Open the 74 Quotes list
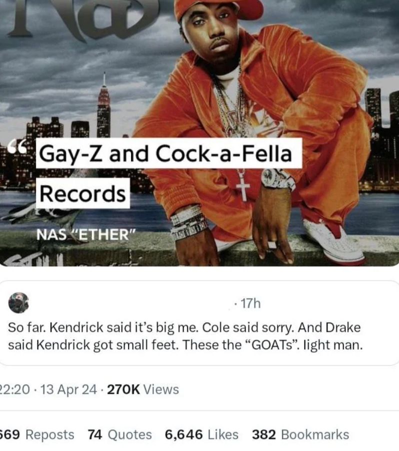This screenshot has width=399, height=451. pyautogui.click(x=119, y=435)
